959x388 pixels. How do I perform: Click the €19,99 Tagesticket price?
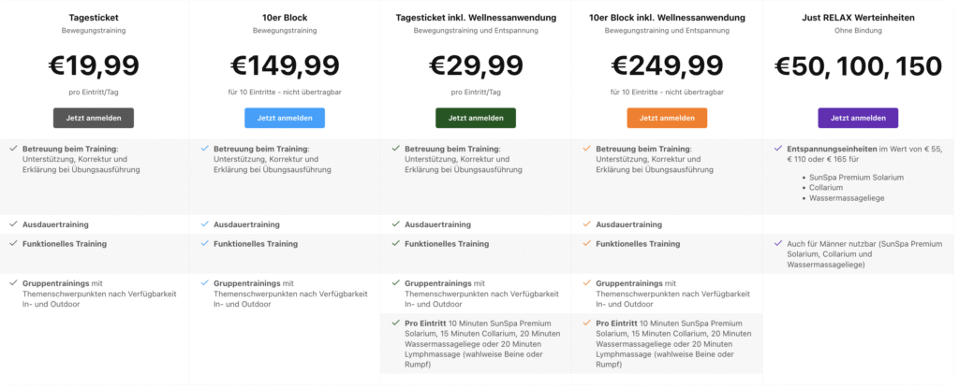94,65
